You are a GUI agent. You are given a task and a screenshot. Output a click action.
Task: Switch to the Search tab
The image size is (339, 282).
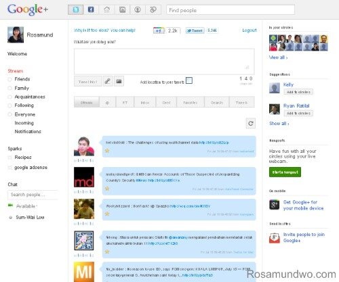(217, 103)
